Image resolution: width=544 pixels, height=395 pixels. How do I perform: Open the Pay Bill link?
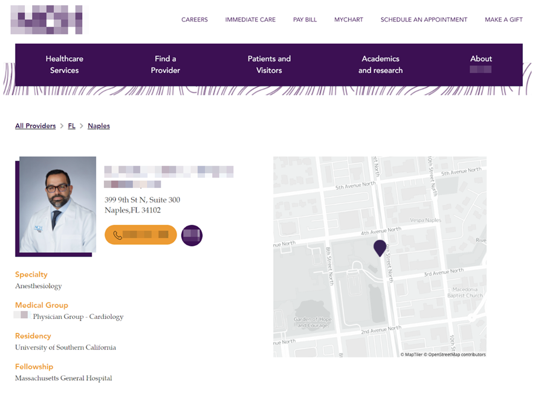click(x=305, y=20)
